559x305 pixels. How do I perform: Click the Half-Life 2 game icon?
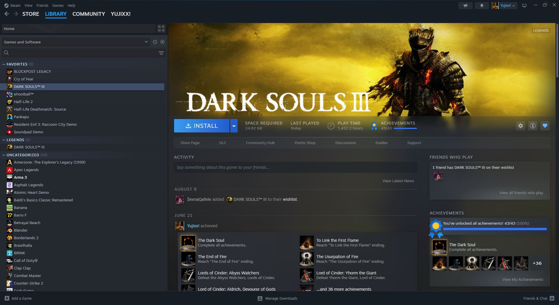pos(10,102)
